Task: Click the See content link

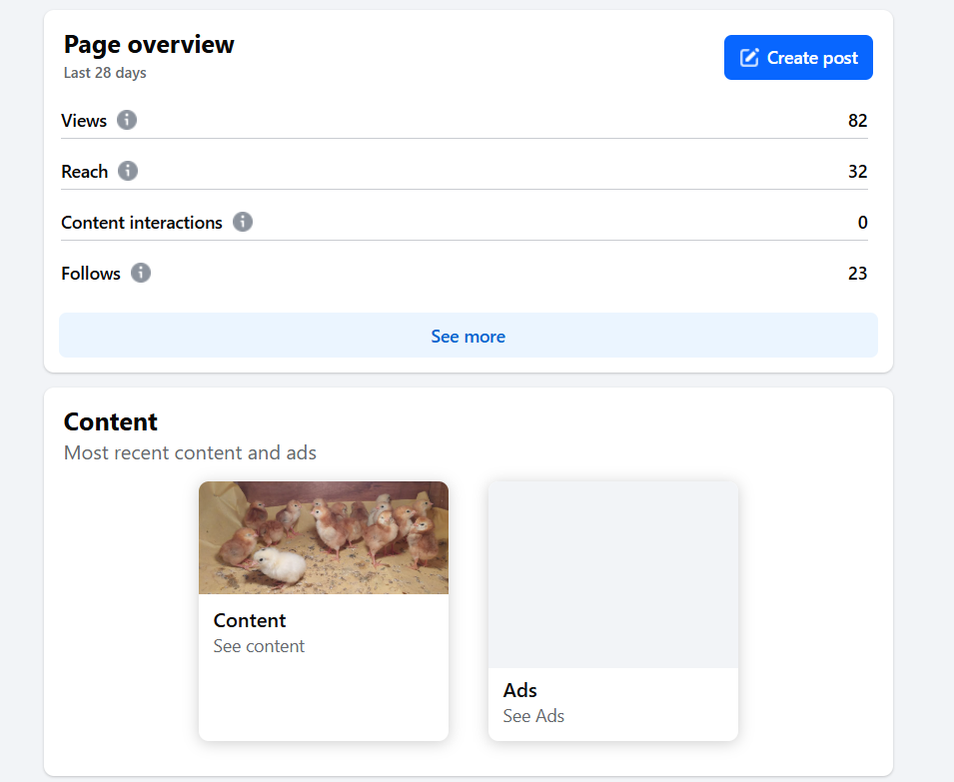Action: pos(259,646)
